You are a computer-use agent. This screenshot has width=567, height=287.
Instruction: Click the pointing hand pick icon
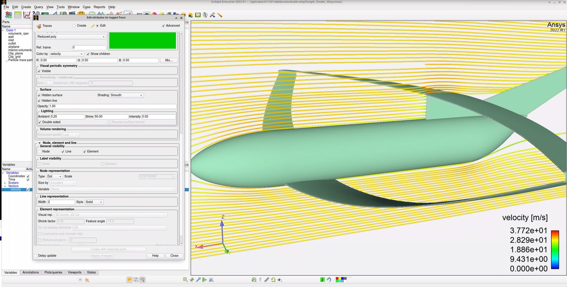[x=87, y=280]
